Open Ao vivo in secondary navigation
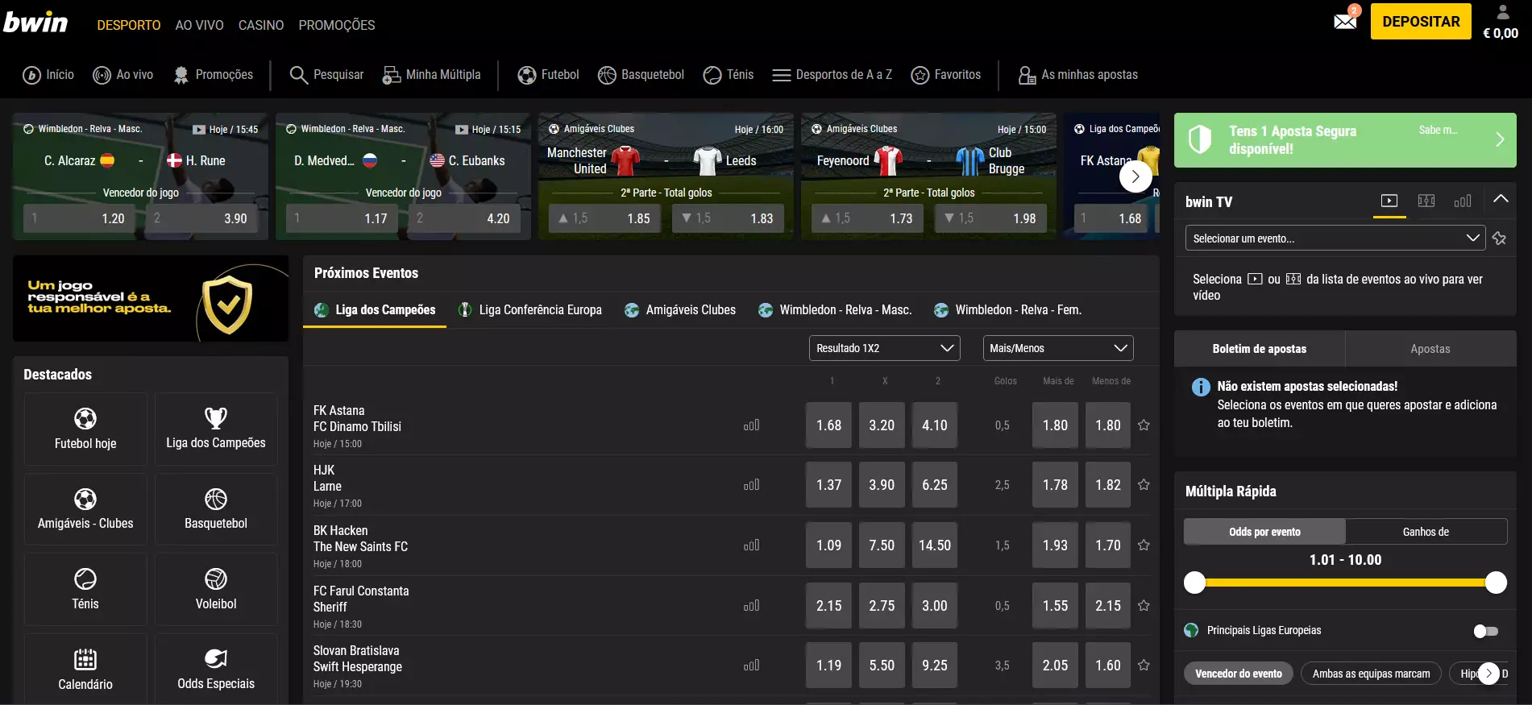 (122, 75)
